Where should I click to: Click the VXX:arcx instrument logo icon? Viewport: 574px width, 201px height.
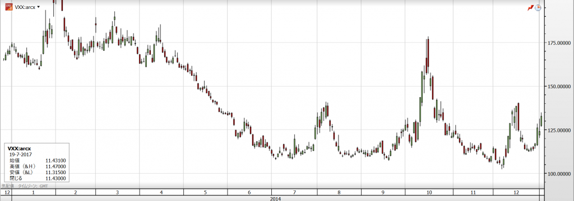pyautogui.click(x=8, y=7)
